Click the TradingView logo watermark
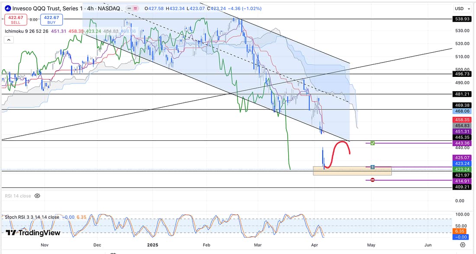This screenshot has width=476, height=254. click(33, 233)
